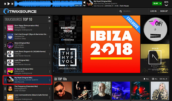Seek within the blue track waveform
The image size is (172, 101).
[x=48, y=4]
